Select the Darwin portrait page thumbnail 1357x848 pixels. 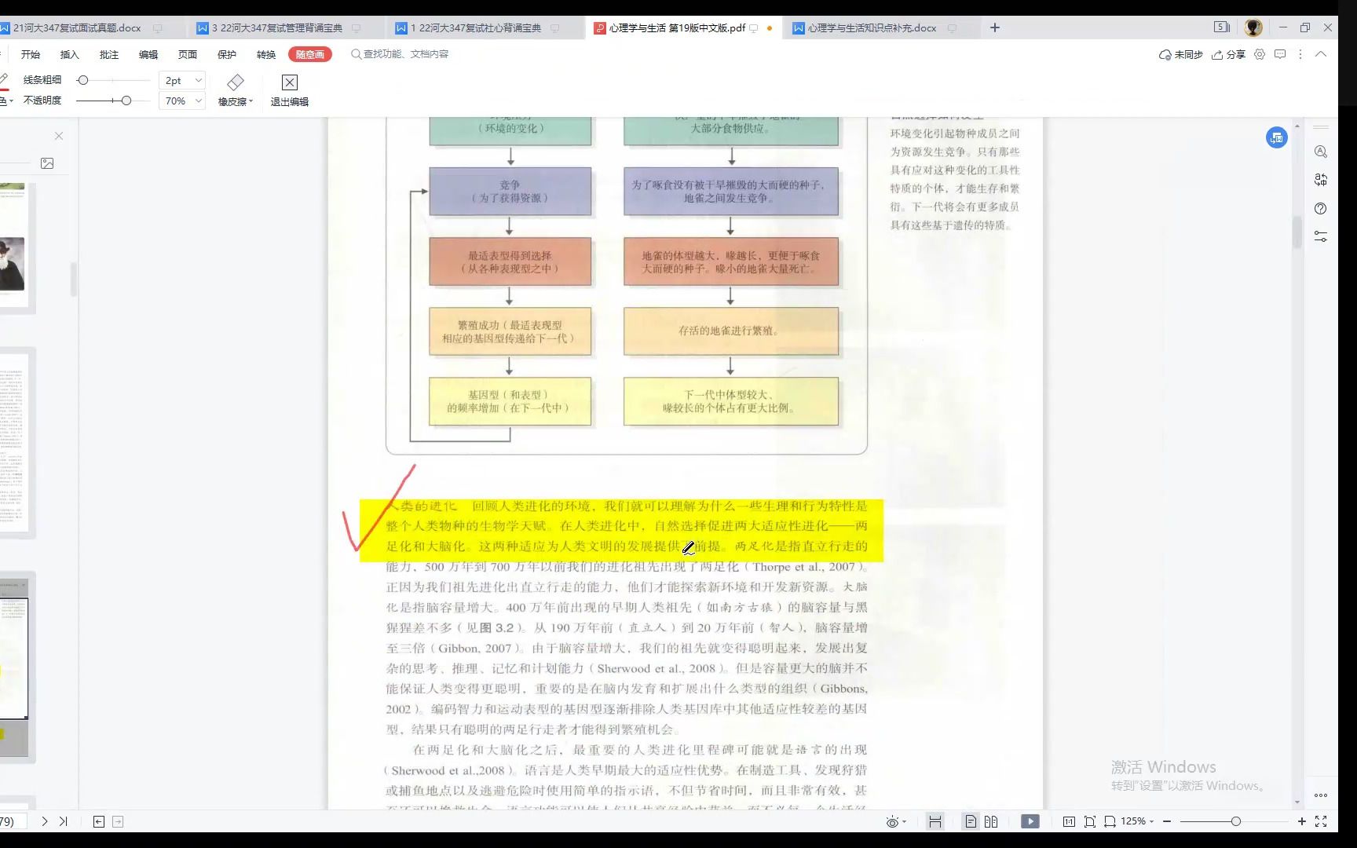[13, 247]
